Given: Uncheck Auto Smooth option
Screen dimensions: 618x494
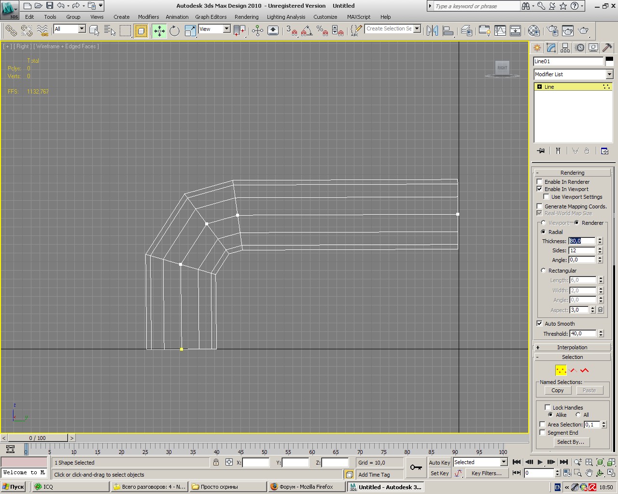Looking at the screenshot, I should pyautogui.click(x=540, y=324).
